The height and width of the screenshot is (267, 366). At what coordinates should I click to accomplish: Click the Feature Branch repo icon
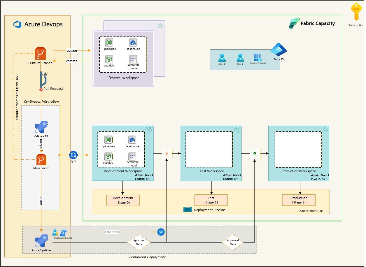tap(40, 54)
